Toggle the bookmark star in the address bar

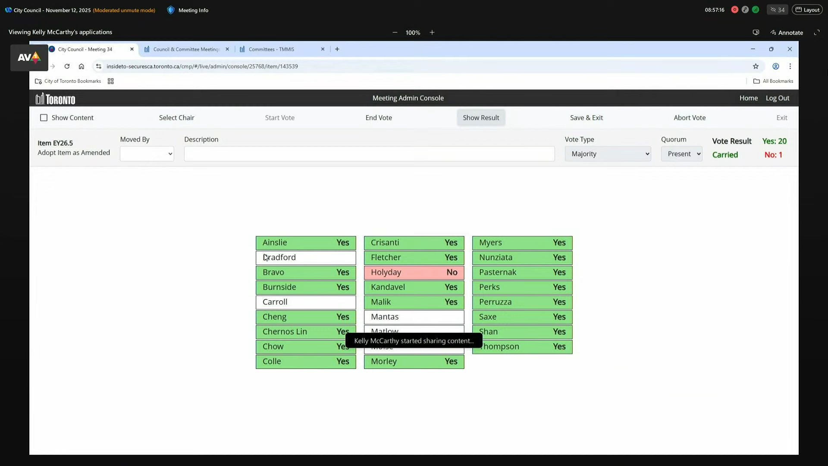click(x=756, y=66)
